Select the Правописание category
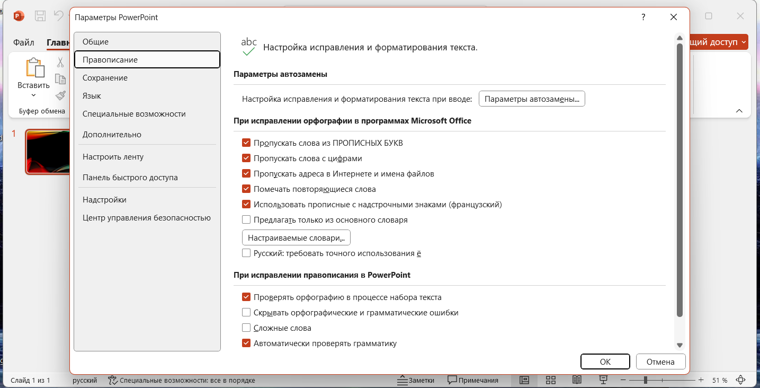 coord(147,60)
